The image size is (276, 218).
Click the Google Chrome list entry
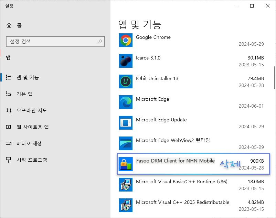172,40
